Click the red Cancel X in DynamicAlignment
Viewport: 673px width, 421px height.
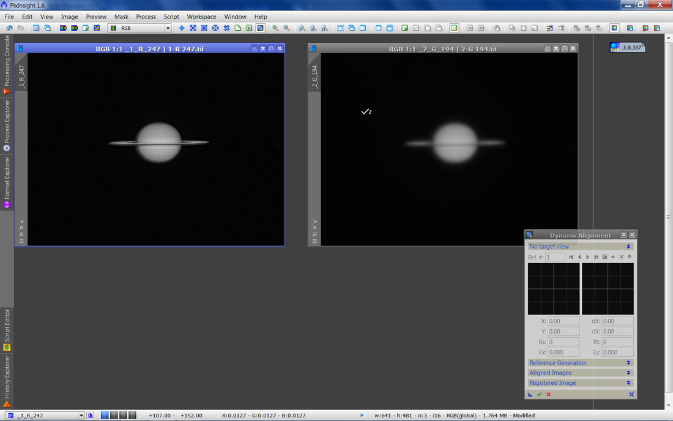click(x=548, y=394)
